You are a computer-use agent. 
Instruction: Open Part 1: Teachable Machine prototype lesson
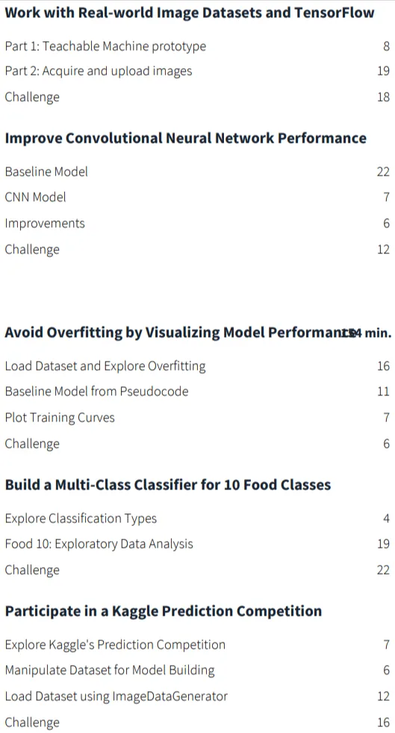[x=105, y=46]
